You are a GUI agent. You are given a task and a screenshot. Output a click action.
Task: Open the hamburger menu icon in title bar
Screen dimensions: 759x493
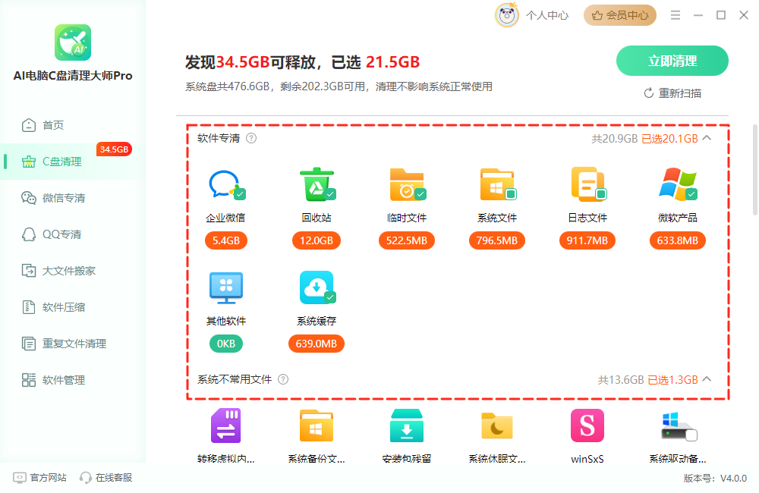click(676, 15)
